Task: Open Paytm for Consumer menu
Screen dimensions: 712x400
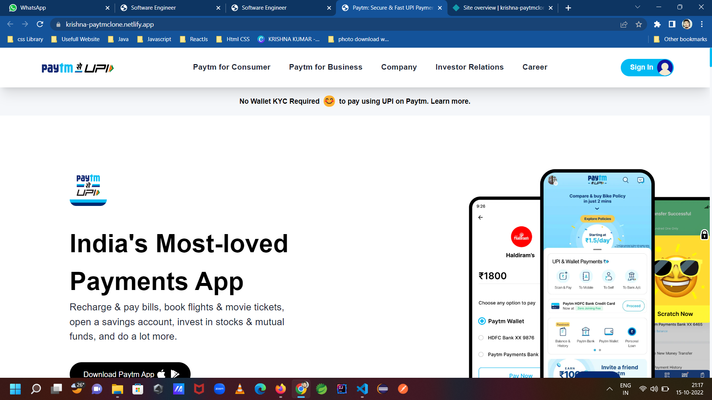Action: (x=232, y=67)
